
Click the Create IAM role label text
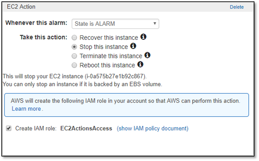point(36,128)
